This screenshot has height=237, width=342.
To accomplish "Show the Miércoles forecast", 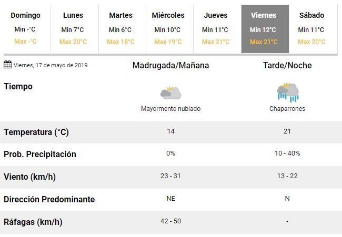I will 168,29.
